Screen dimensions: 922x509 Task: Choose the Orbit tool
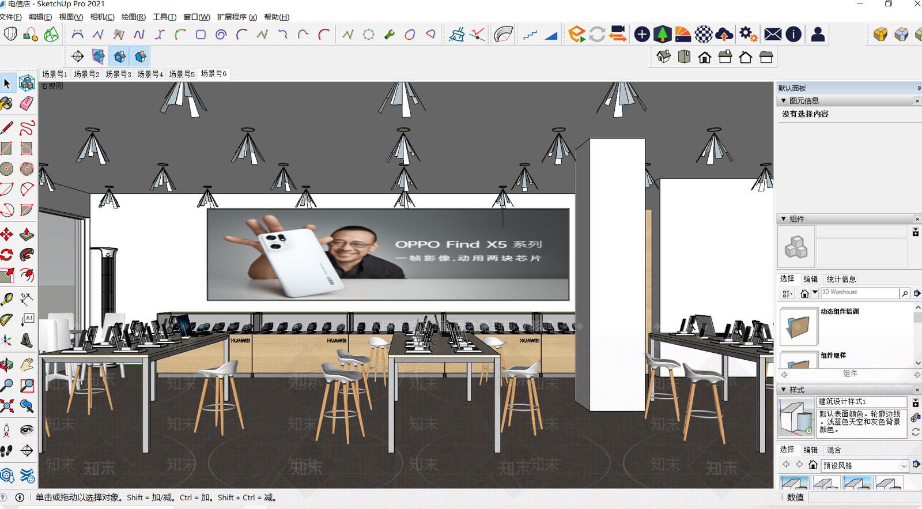point(7,364)
